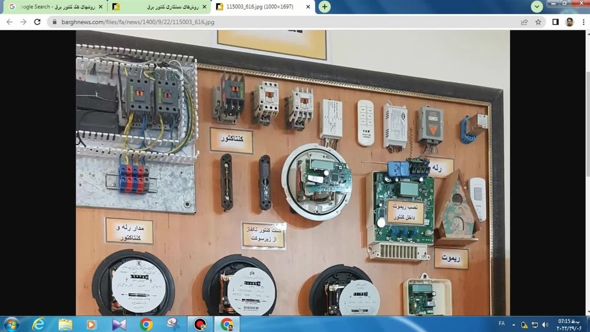Reload the current page
This screenshot has width=590, height=332.
pos(37,22)
